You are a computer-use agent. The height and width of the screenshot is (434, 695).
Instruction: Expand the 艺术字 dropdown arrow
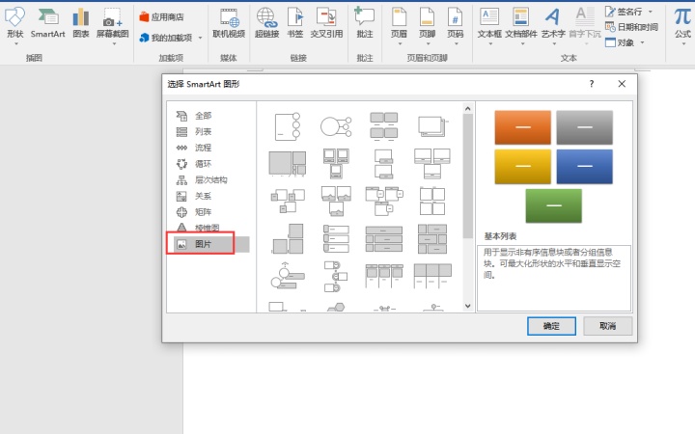point(554,43)
